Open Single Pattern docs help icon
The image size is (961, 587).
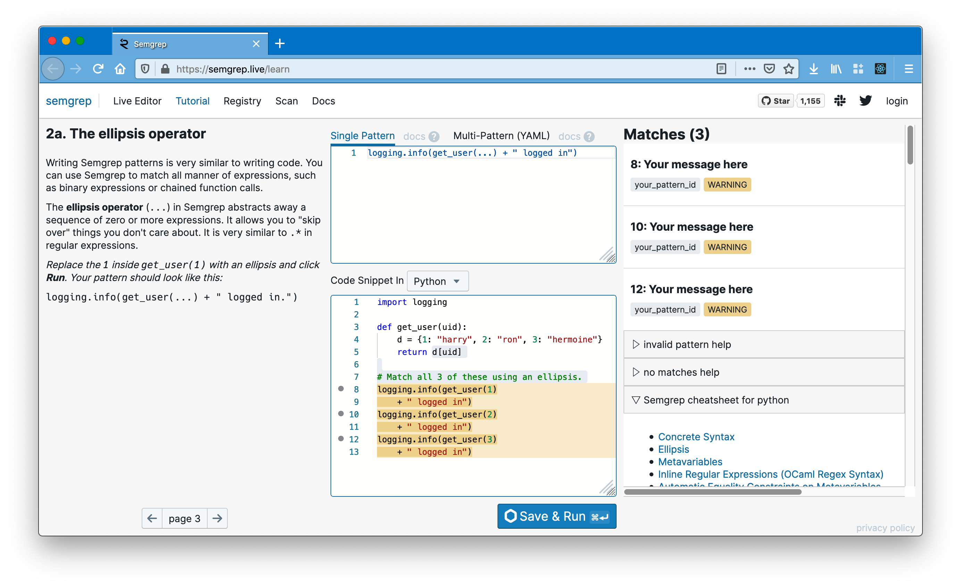434,136
